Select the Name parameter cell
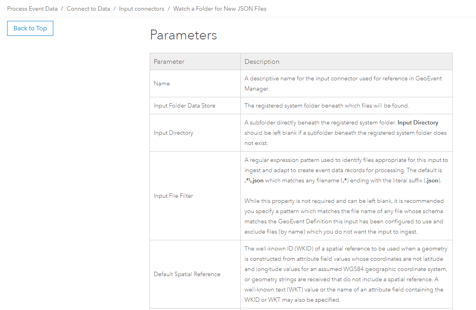The height and width of the screenshot is (310, 476). (162, 84)
